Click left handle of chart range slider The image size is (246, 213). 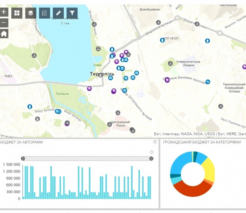tap(23, 159)
